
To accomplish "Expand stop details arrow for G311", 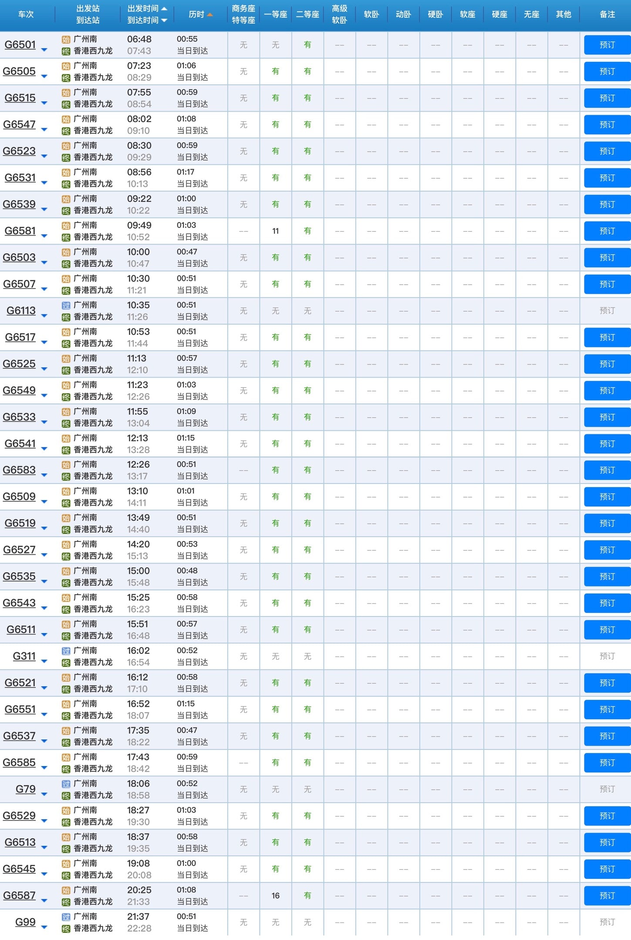I will coord(44,662).
